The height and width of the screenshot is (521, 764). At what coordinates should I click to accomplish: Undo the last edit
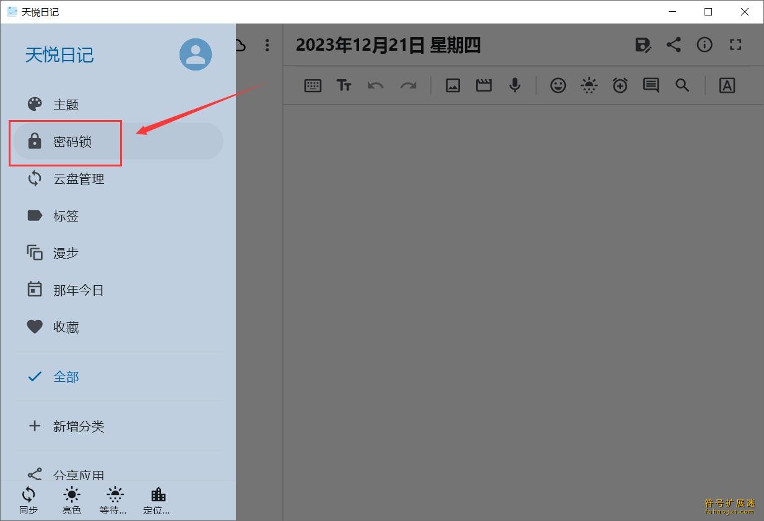[x=375, y=85]
